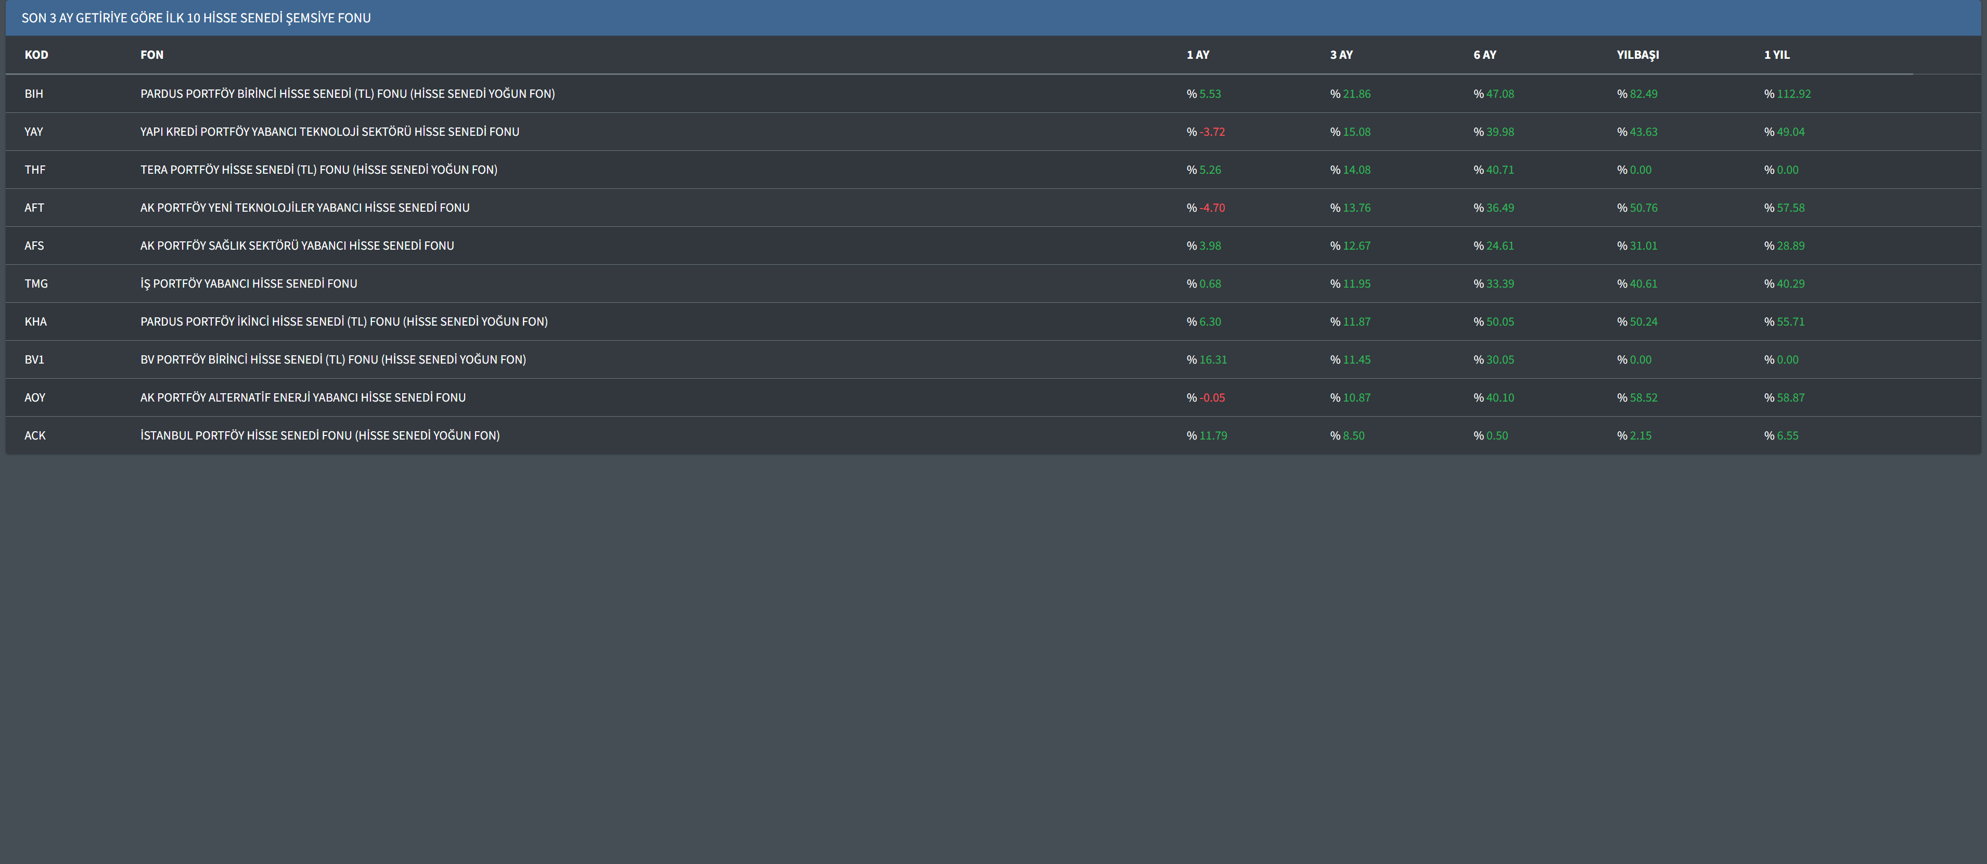The image size is (1987, 864).
Task: Open BV Portföy Birinci Hisse Senedi fund
Action: pyautogui.click(x=332, y=359)
